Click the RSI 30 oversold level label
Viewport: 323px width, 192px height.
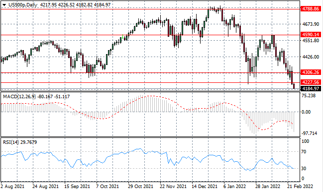point(304,168)
